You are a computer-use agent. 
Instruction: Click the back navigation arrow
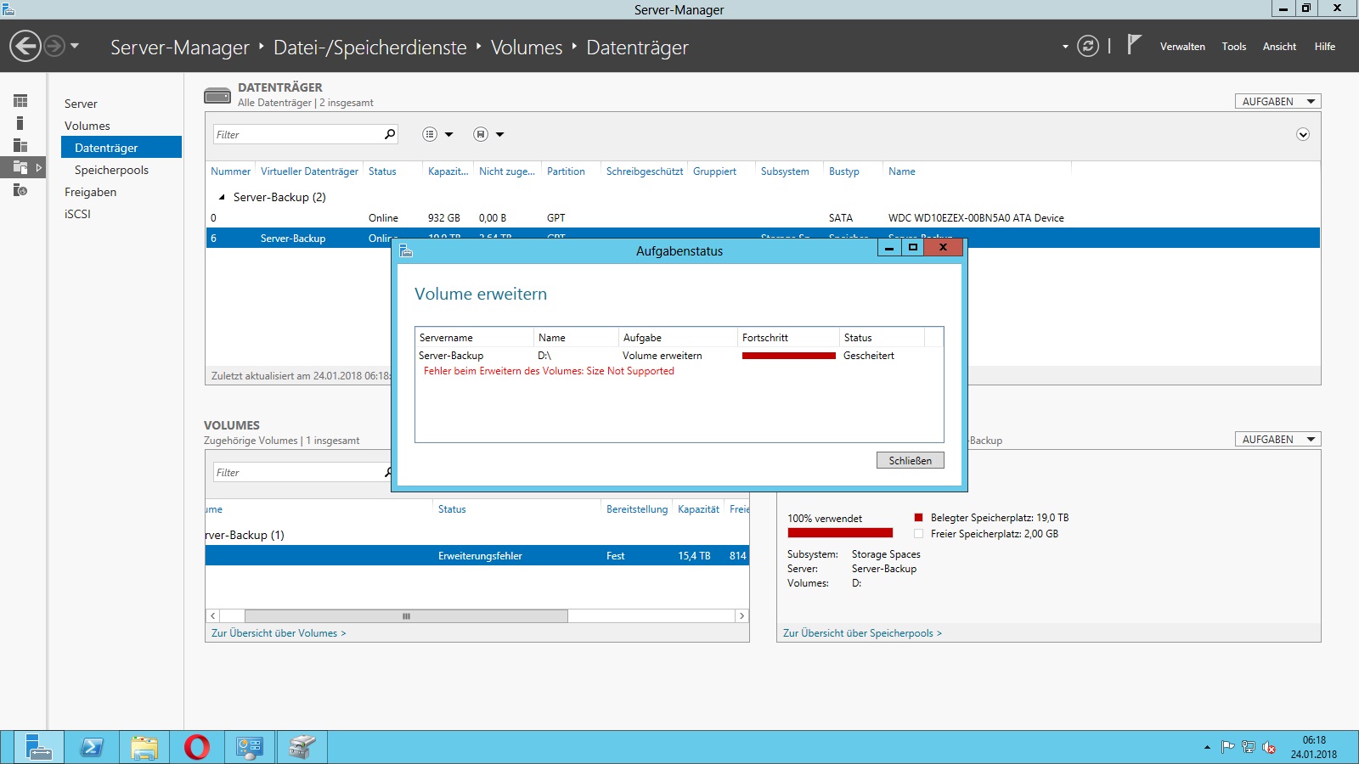[25, 46]
